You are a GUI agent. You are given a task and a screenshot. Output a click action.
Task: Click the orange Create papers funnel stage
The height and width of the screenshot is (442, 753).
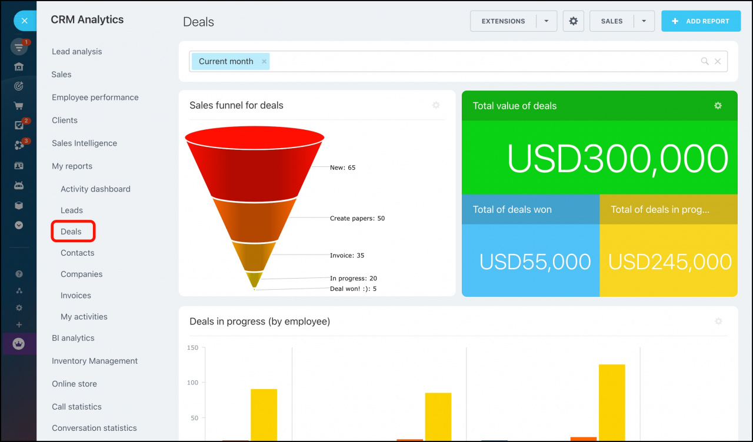255,220
